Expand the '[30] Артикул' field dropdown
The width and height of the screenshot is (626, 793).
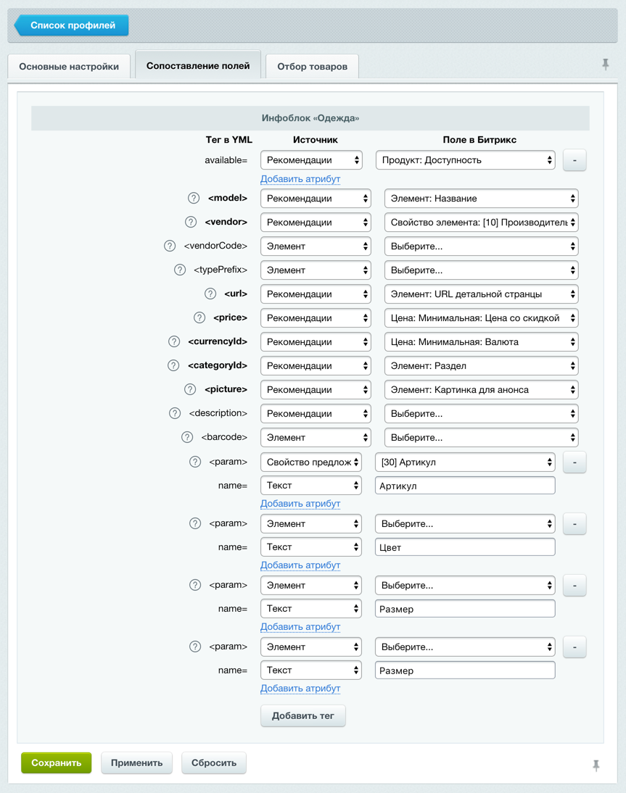tap(465, 462)
